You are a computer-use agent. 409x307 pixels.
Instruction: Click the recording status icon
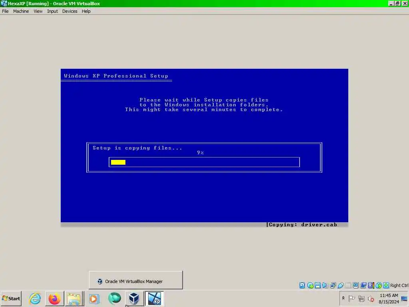(363, 285)
